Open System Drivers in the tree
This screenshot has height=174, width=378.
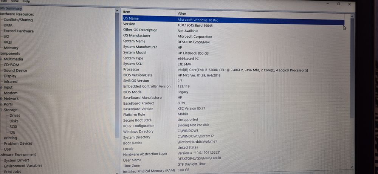(17, 160)
